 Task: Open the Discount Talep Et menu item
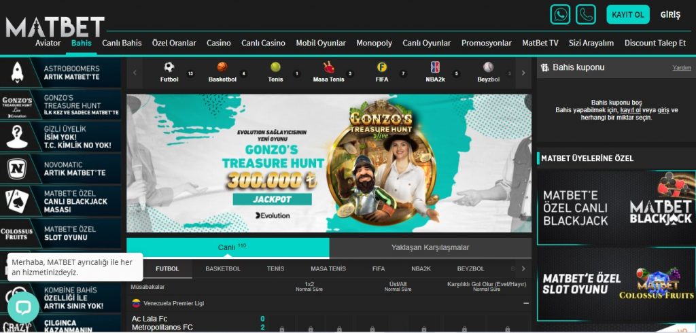655,43
